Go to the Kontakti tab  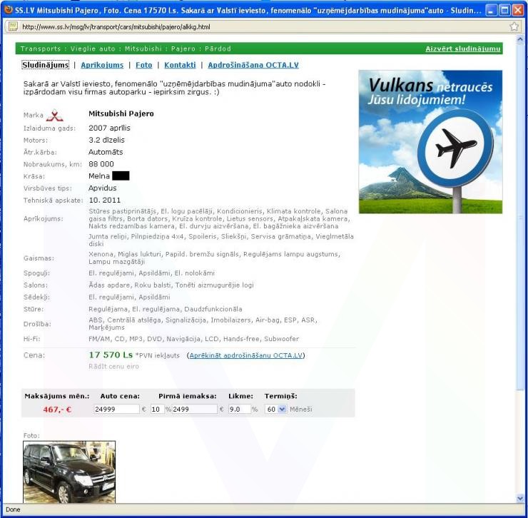click(x=180, y=65)
